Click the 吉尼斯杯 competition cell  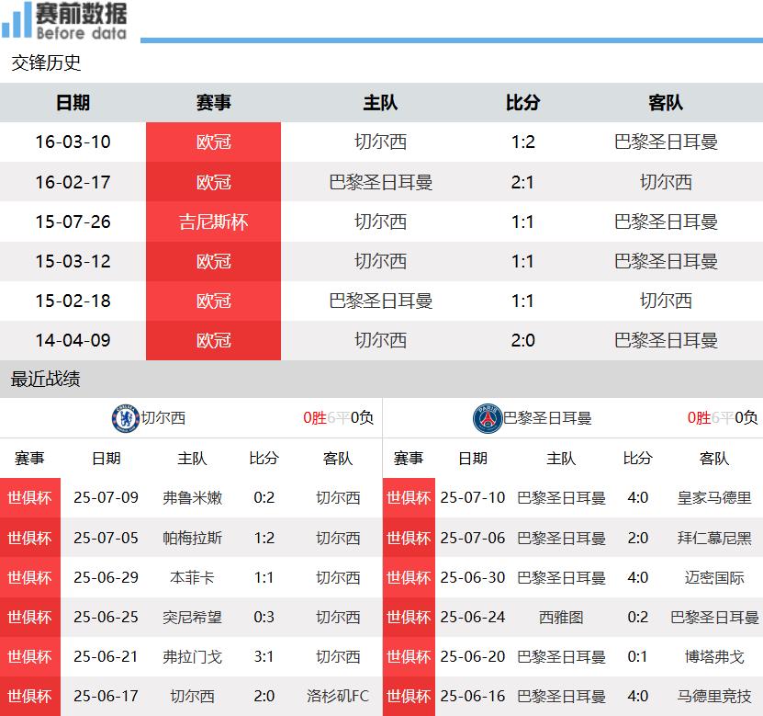[213, 222]
